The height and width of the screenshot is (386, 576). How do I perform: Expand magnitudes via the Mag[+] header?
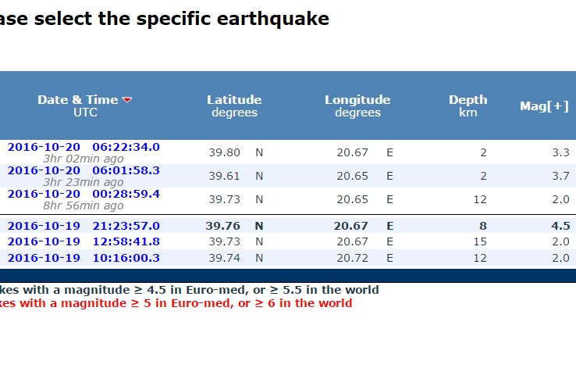(x=544, y=106)
